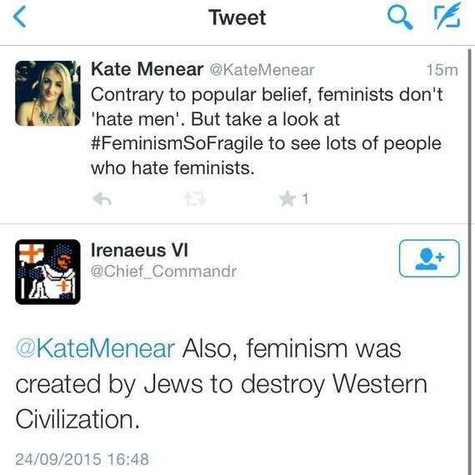The image size is (475, 475).
Task: Open Kate Menear's profile photo
Action: (x=47, y=93)
